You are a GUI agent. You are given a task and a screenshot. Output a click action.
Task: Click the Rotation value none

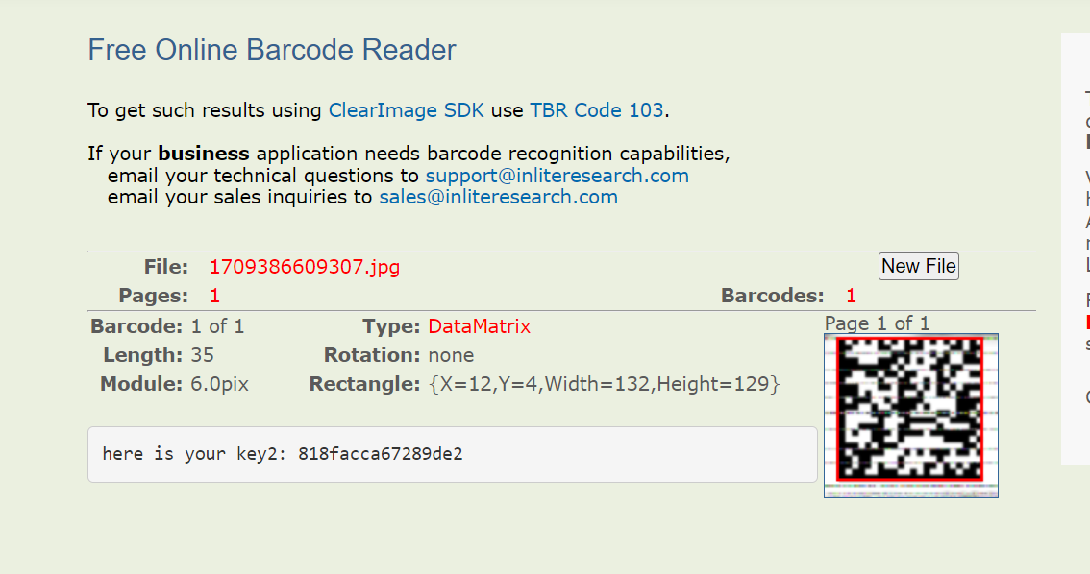pyautogui.click(x=451, y=355)
